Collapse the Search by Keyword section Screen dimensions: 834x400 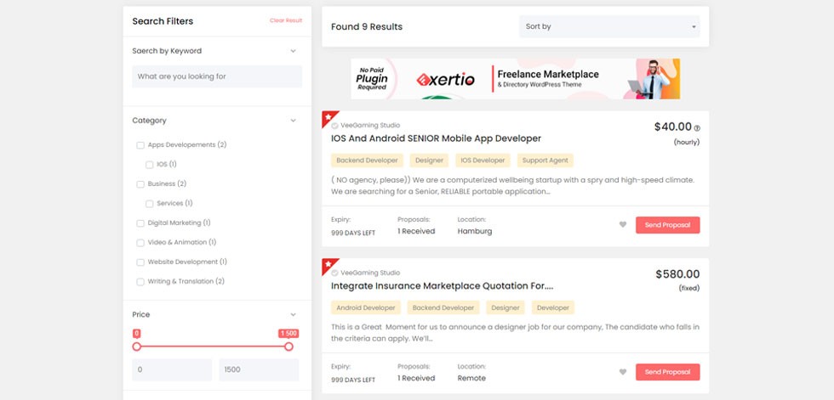click(293, 51)
